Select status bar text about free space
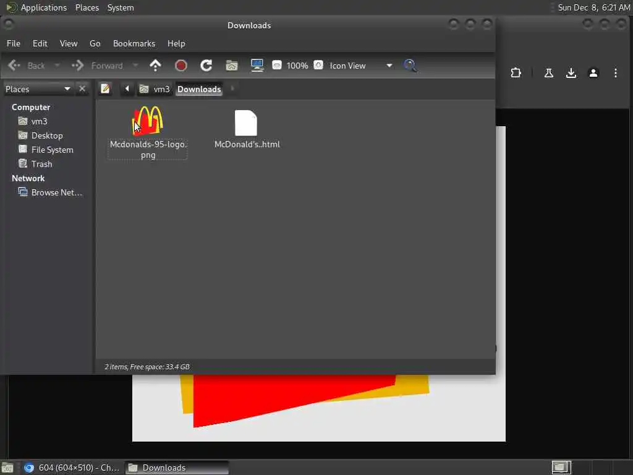The image size is (633, 475). tap(147, 367)
